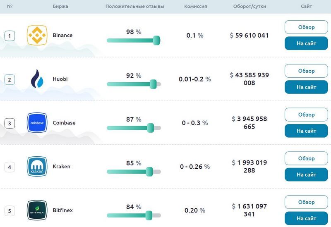
Task: Open the Обзор review for Huobi
Action: click(306, 71)
